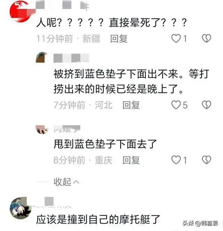Open the blurred username of the 新疆 commenter
Viewport: 223px width, 231px height.
coord(63,6)
